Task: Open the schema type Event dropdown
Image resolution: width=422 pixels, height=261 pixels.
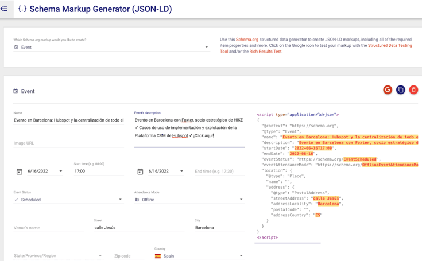Action: tap(112, 47)
